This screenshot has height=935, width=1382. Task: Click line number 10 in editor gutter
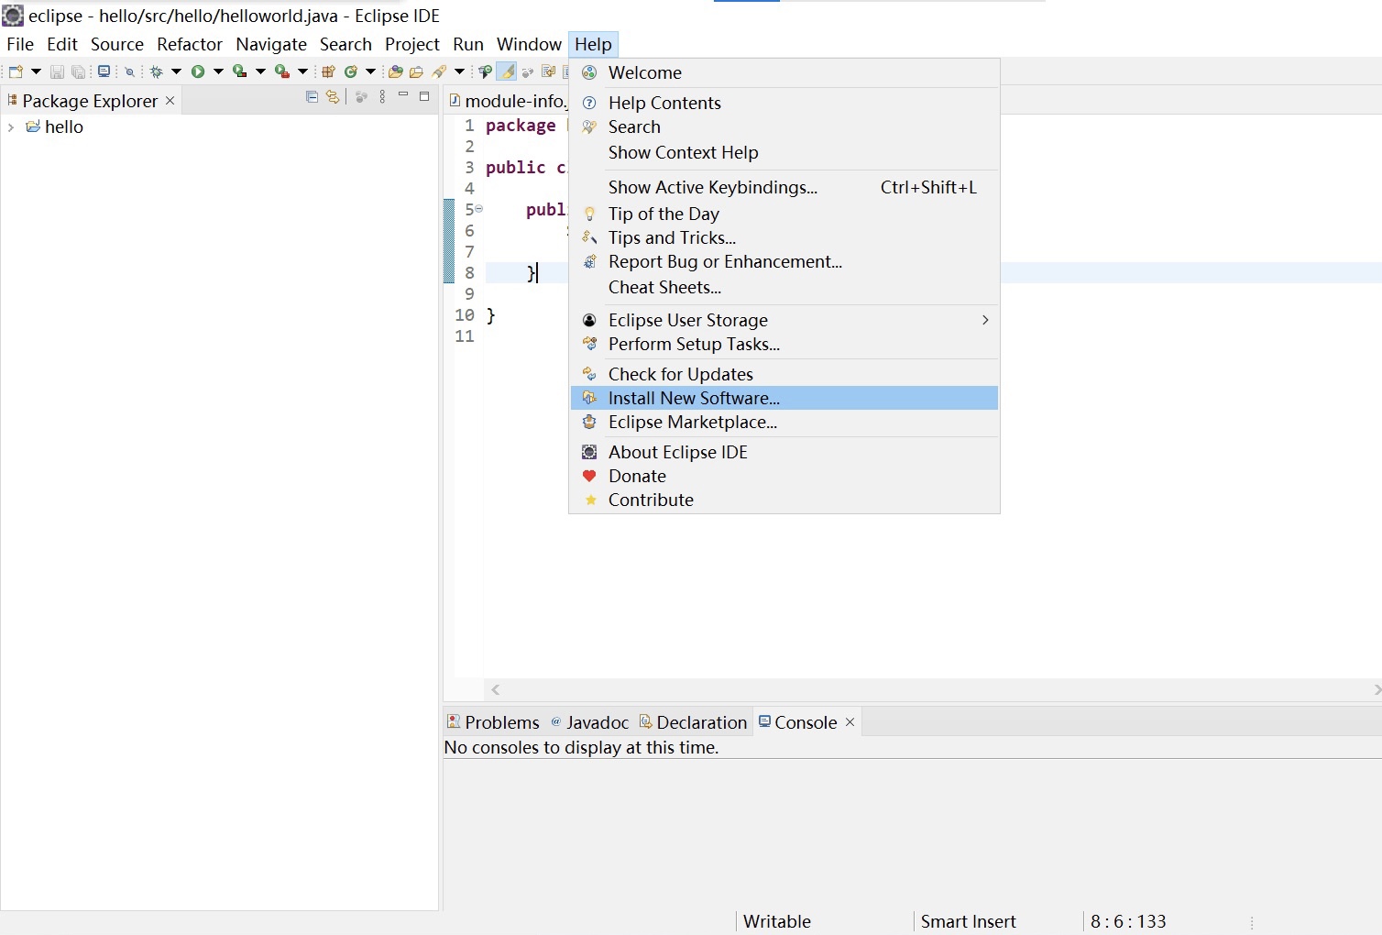click(465, 315)
